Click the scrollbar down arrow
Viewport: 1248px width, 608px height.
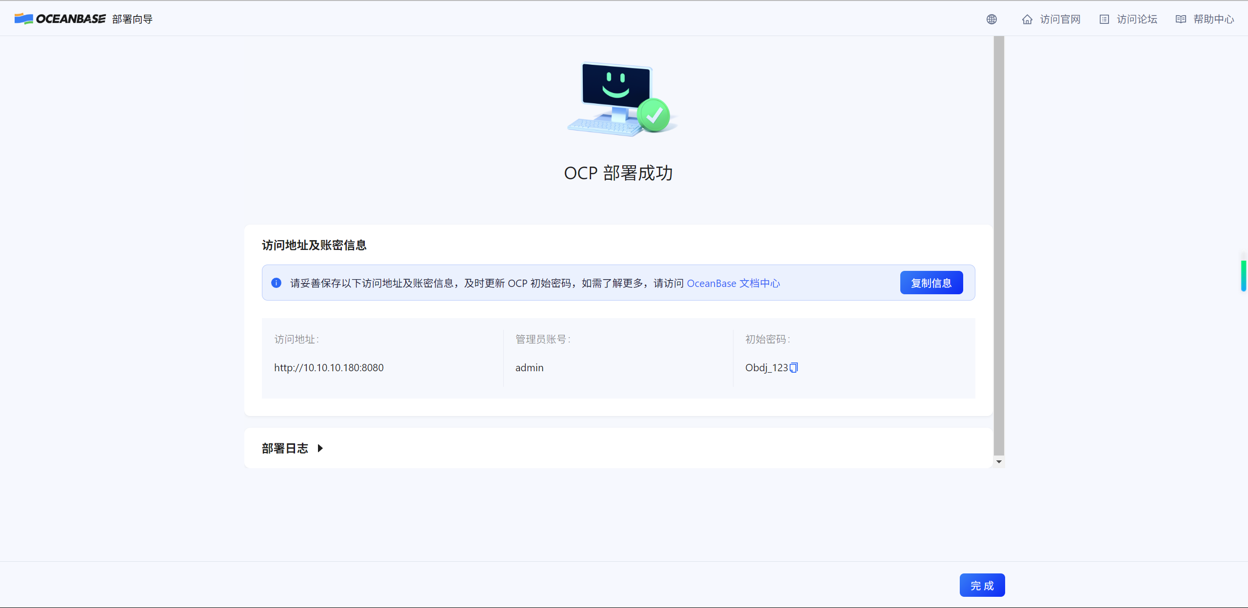(x=999, y=462)
